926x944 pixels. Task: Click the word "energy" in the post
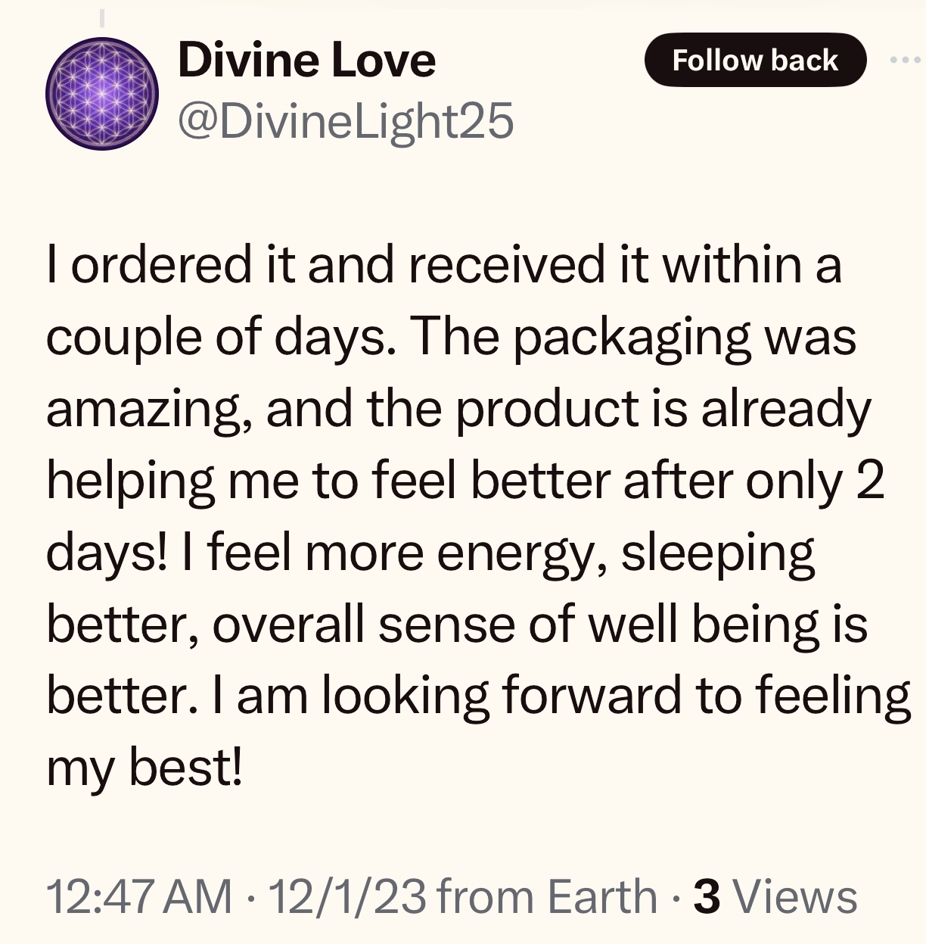tap(520, 553)
